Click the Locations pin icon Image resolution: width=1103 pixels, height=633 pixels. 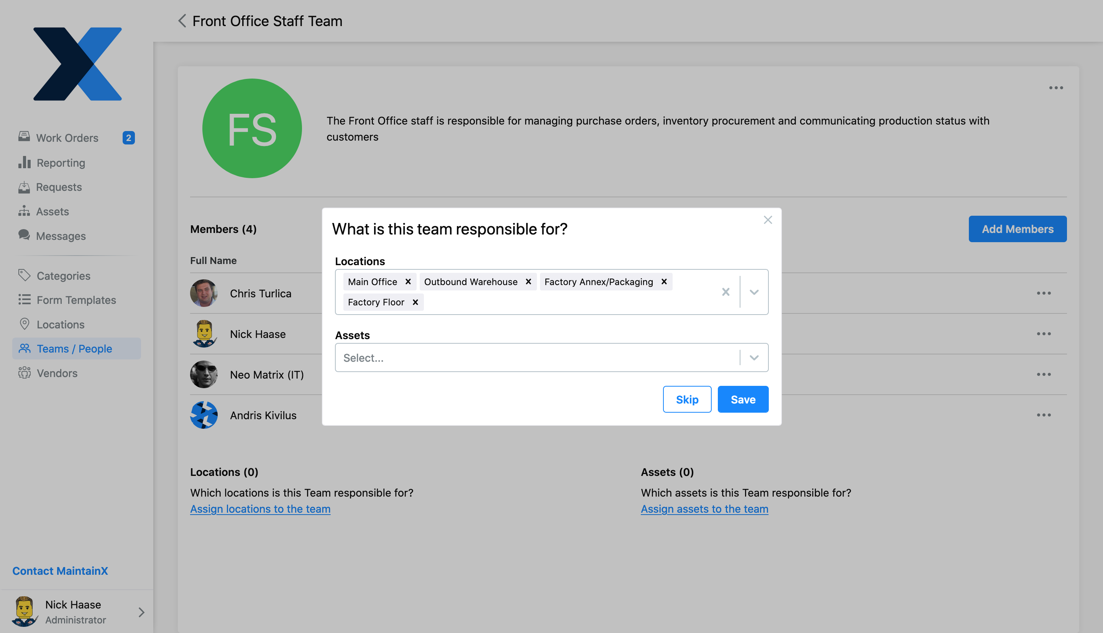(25, 324)
